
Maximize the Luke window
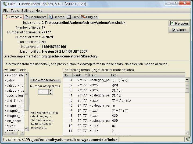(x=176, y=3)
